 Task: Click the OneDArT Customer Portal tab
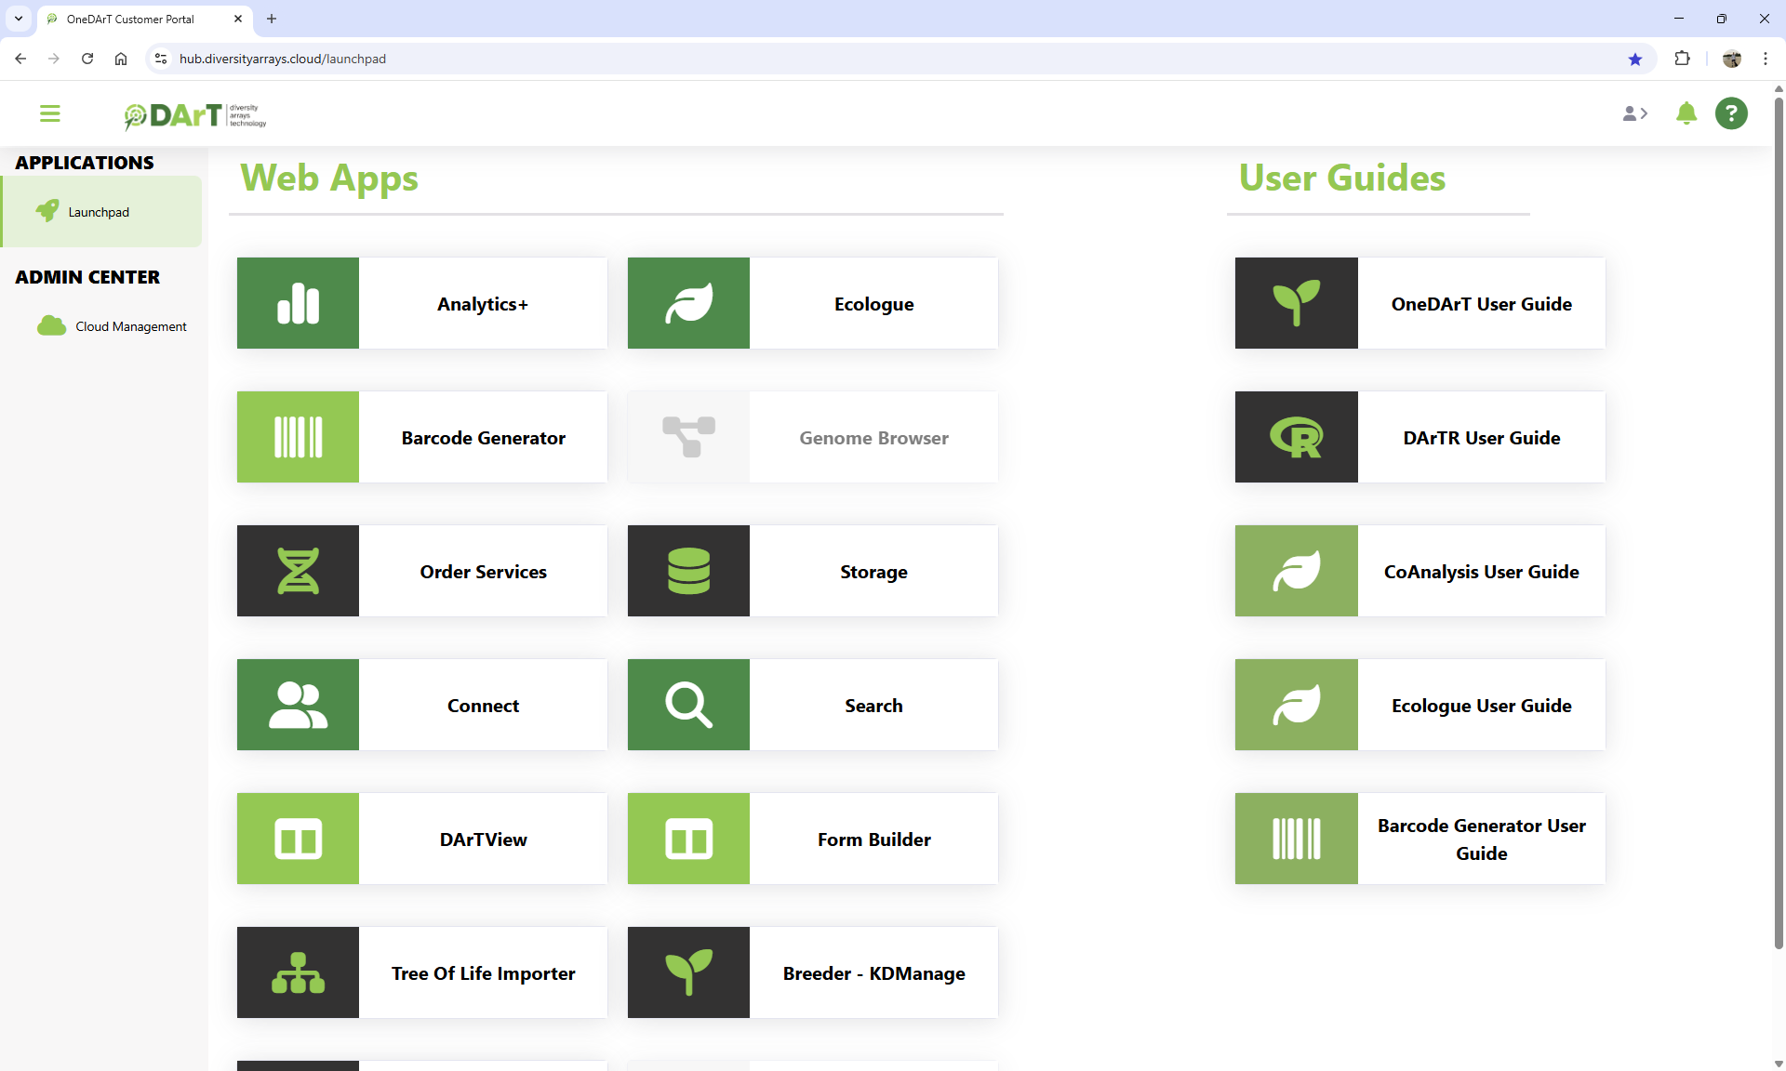144,19
